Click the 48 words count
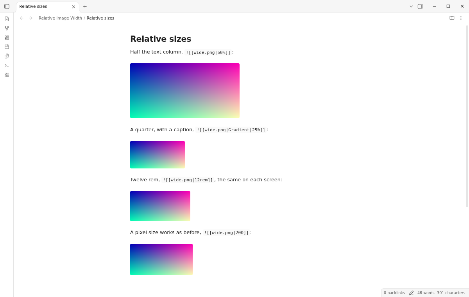 click(x=426, y=293)
